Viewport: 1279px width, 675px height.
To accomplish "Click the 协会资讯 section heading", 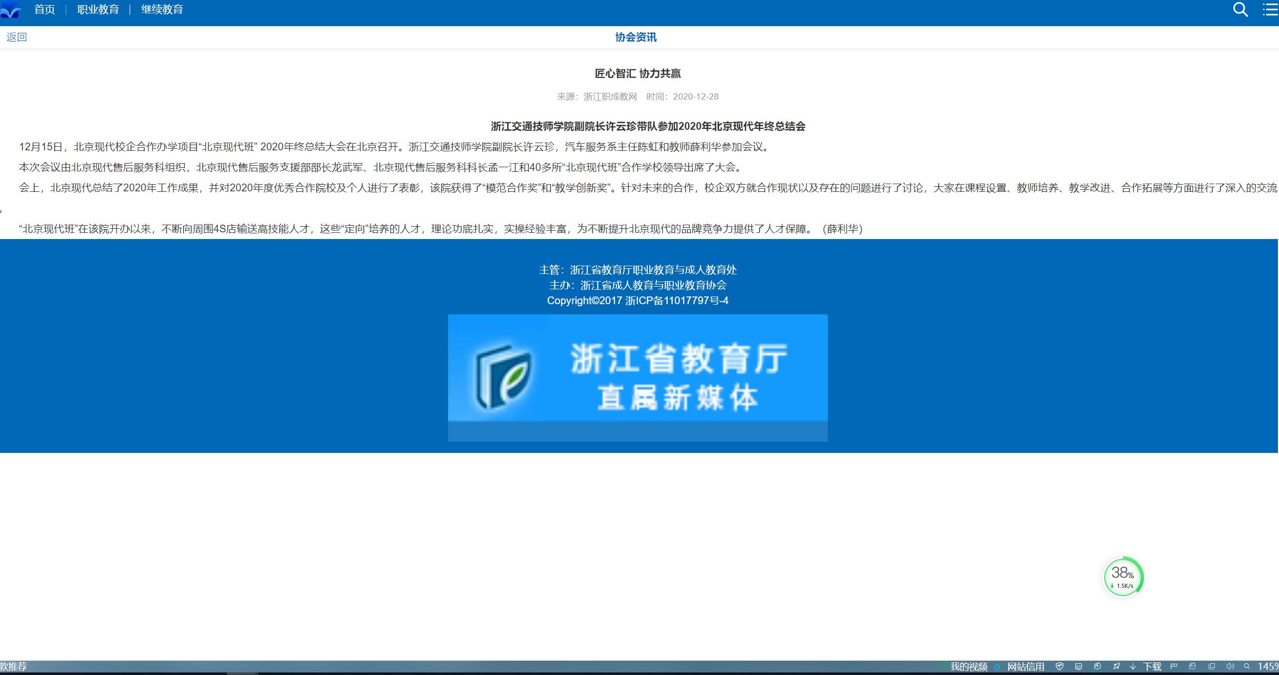I will point(636,37).
